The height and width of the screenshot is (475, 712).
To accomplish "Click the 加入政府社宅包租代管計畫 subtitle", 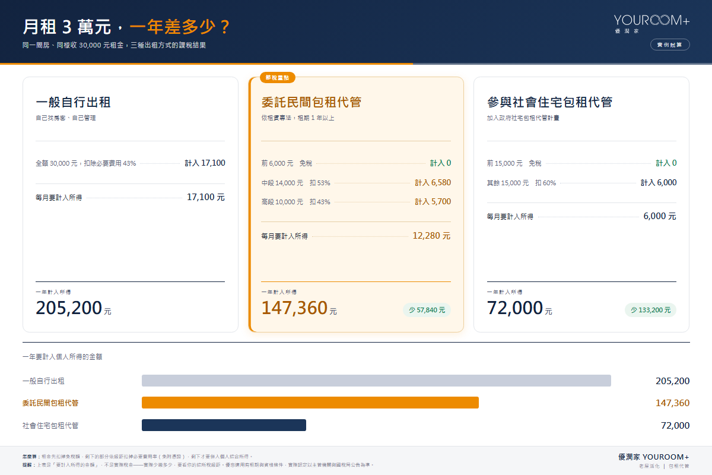I will pos(523,118).
